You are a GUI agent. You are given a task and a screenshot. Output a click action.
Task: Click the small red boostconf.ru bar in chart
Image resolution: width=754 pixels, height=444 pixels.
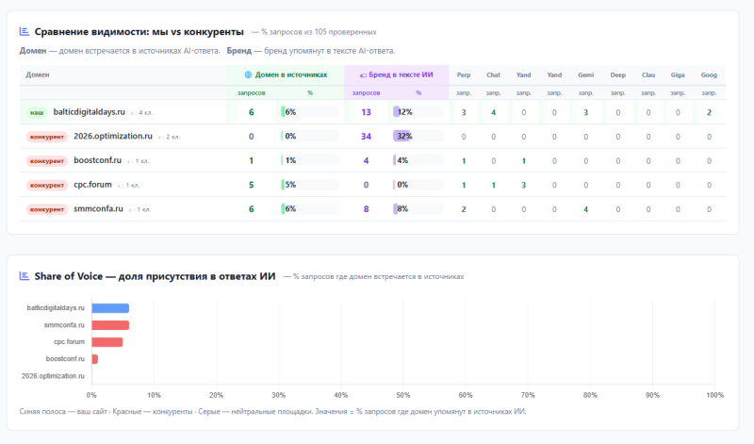tap(95, 359)
